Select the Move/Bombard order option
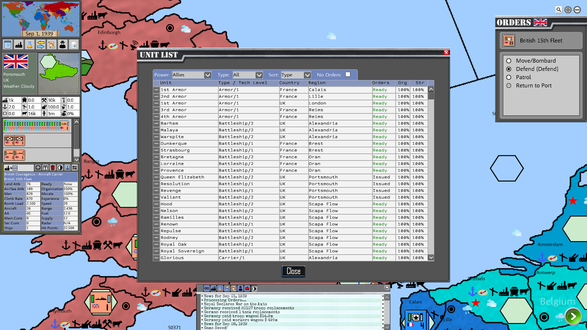Image resolution: width=587 pixels, height=330 pixels. pyautogui.click(x=509, y=61)
